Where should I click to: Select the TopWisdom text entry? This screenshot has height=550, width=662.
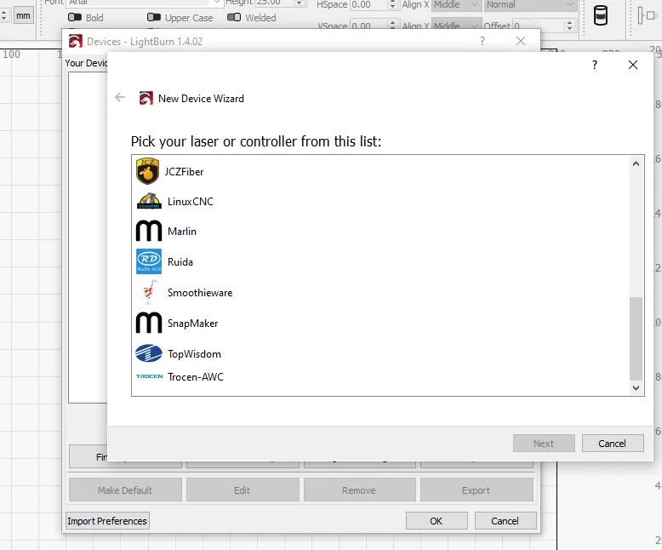pyautogui.click(x=194, y=354)
